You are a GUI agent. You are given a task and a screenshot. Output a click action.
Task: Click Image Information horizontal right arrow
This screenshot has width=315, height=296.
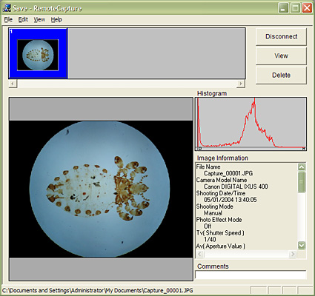293,254
